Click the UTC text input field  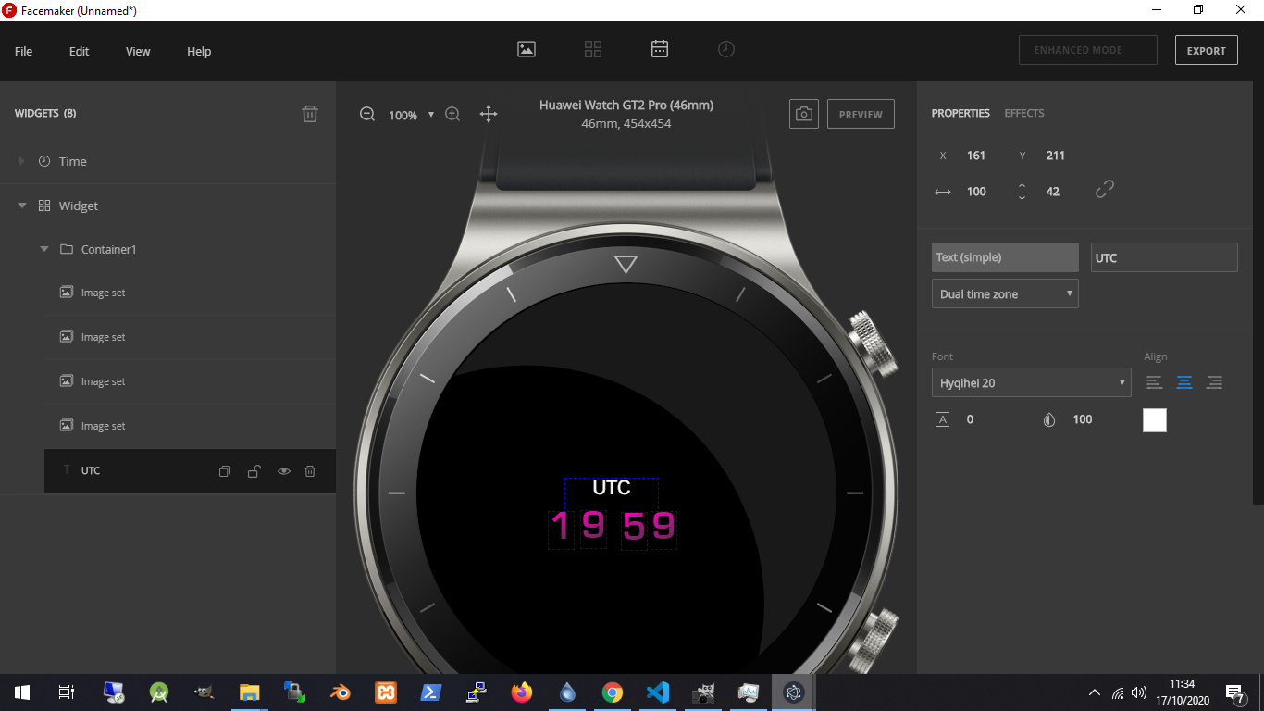pyautogui.click(x=1164, y=257)
